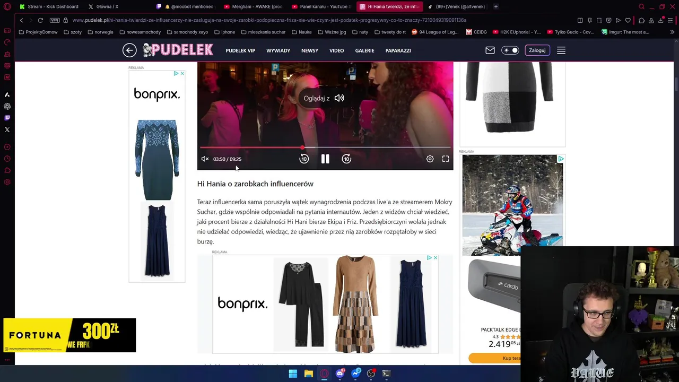
Task: Take a snapshot with the capture icon
Action: (x=599, y=20)
